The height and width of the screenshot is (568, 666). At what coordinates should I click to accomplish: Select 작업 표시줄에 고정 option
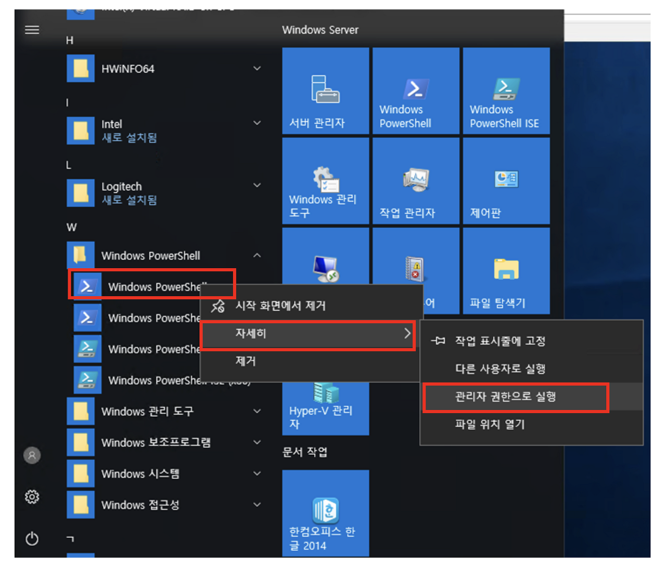[x=532, y=341]
